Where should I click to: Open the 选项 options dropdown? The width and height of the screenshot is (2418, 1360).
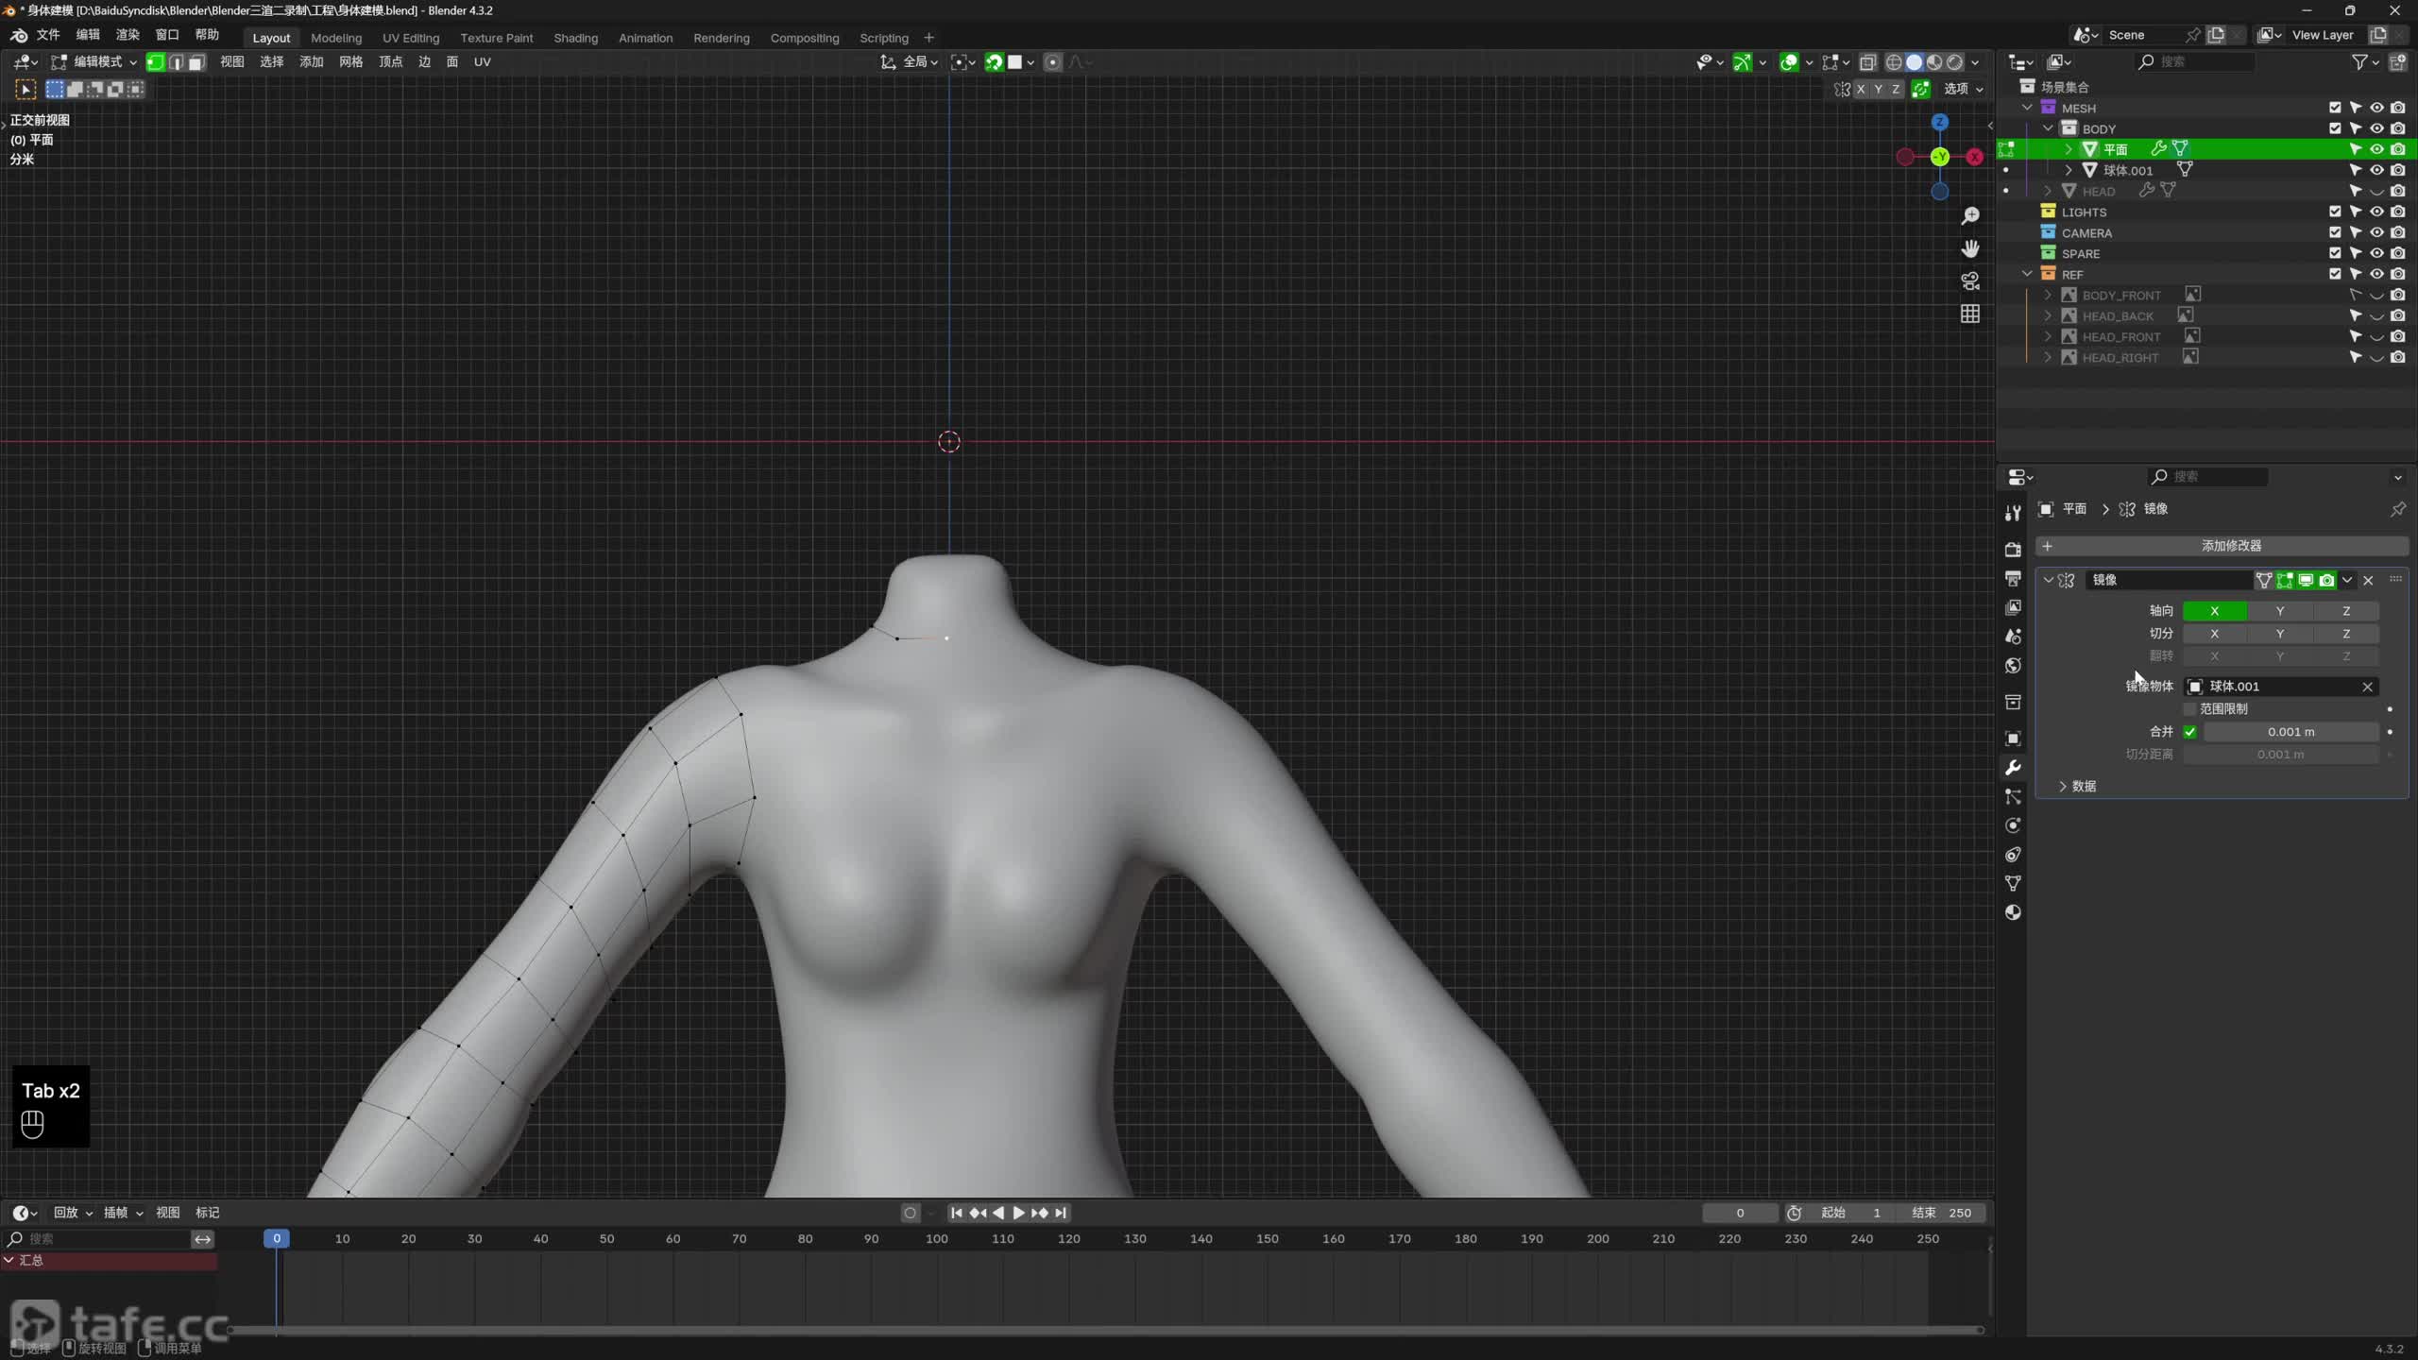1964,89
